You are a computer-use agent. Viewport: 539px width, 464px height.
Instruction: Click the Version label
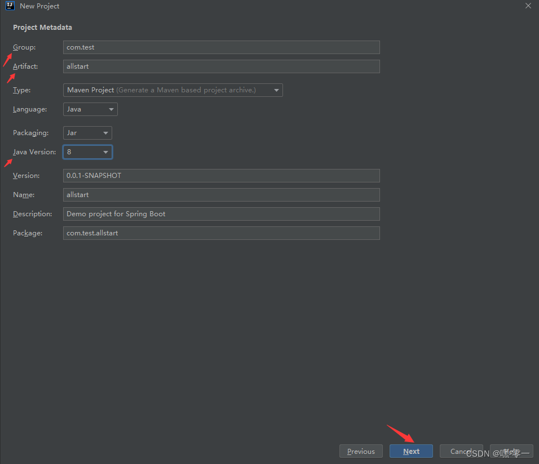pyautogui.click(x=26, y=176)
